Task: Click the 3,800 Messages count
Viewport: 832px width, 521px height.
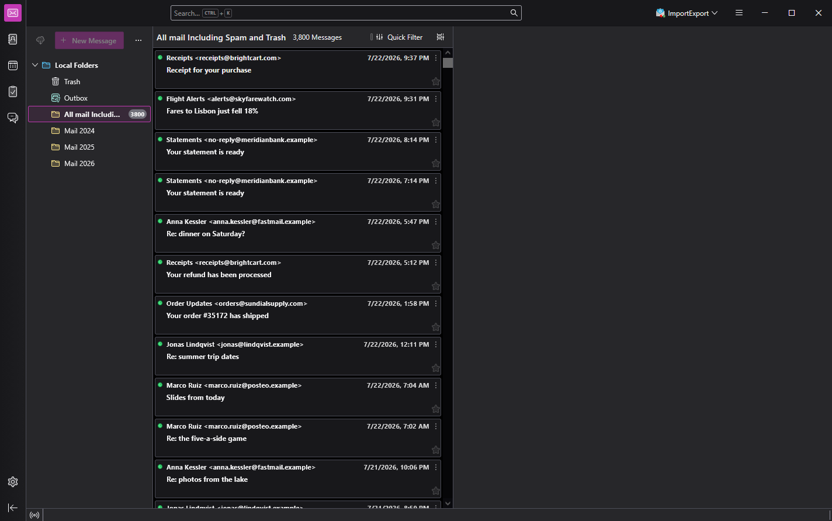Action: pyautogui.click(x=317, y=37)
